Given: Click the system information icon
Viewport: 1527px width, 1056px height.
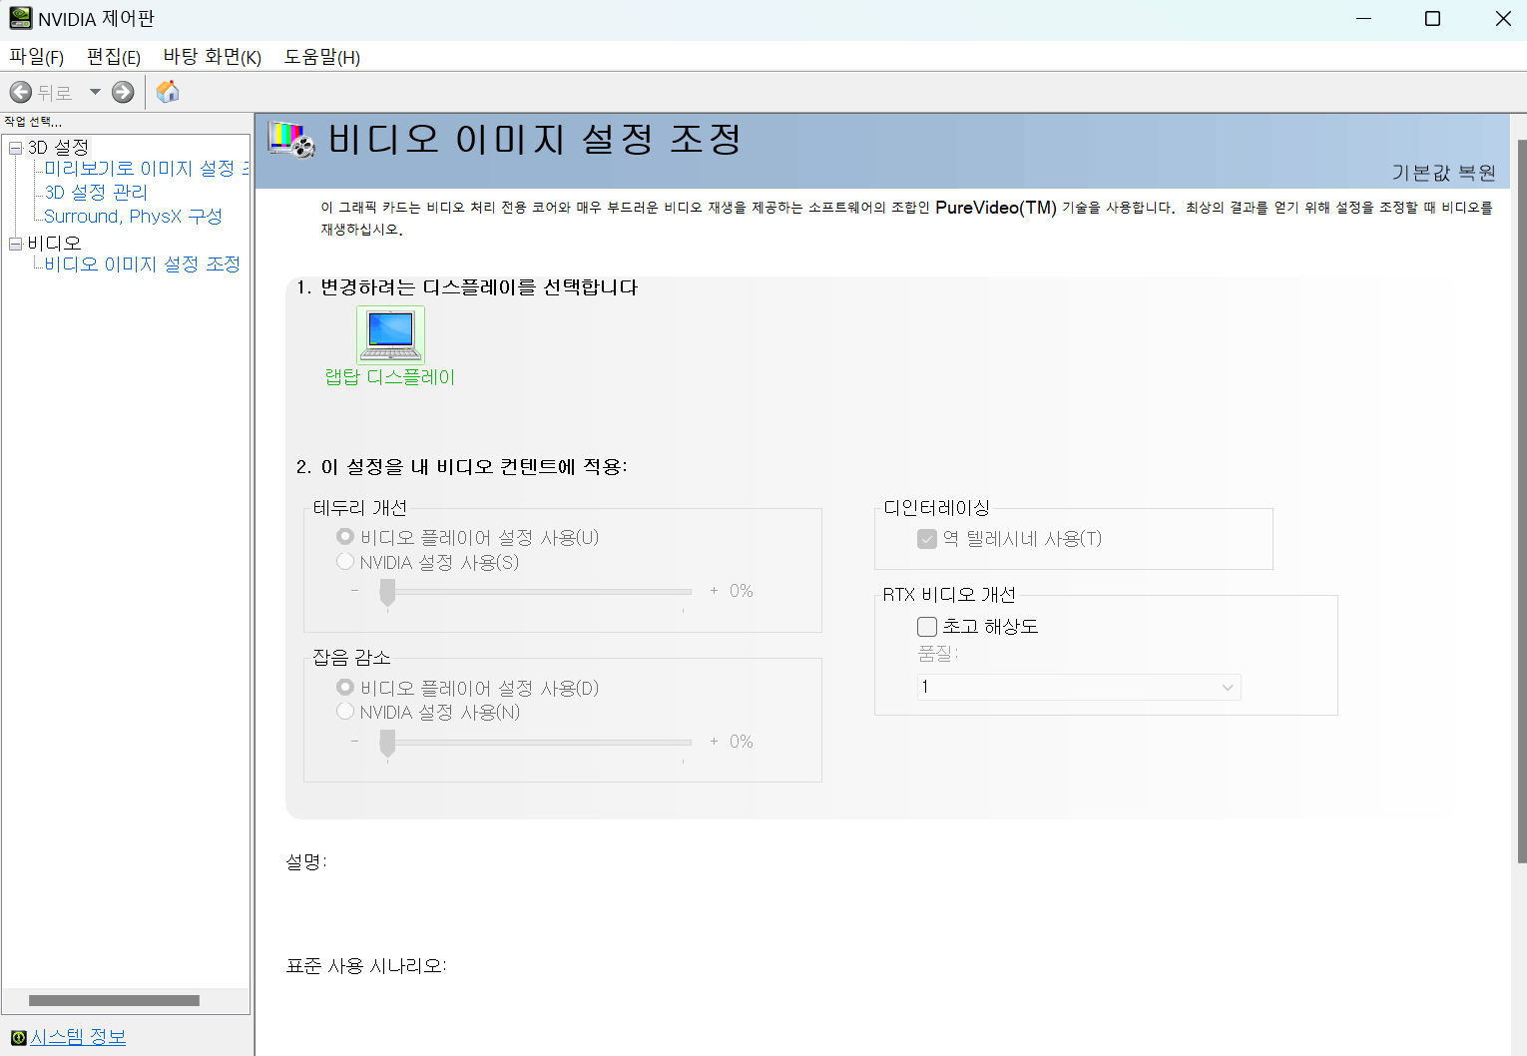Looking at the screenshot, I should 18,1038.
